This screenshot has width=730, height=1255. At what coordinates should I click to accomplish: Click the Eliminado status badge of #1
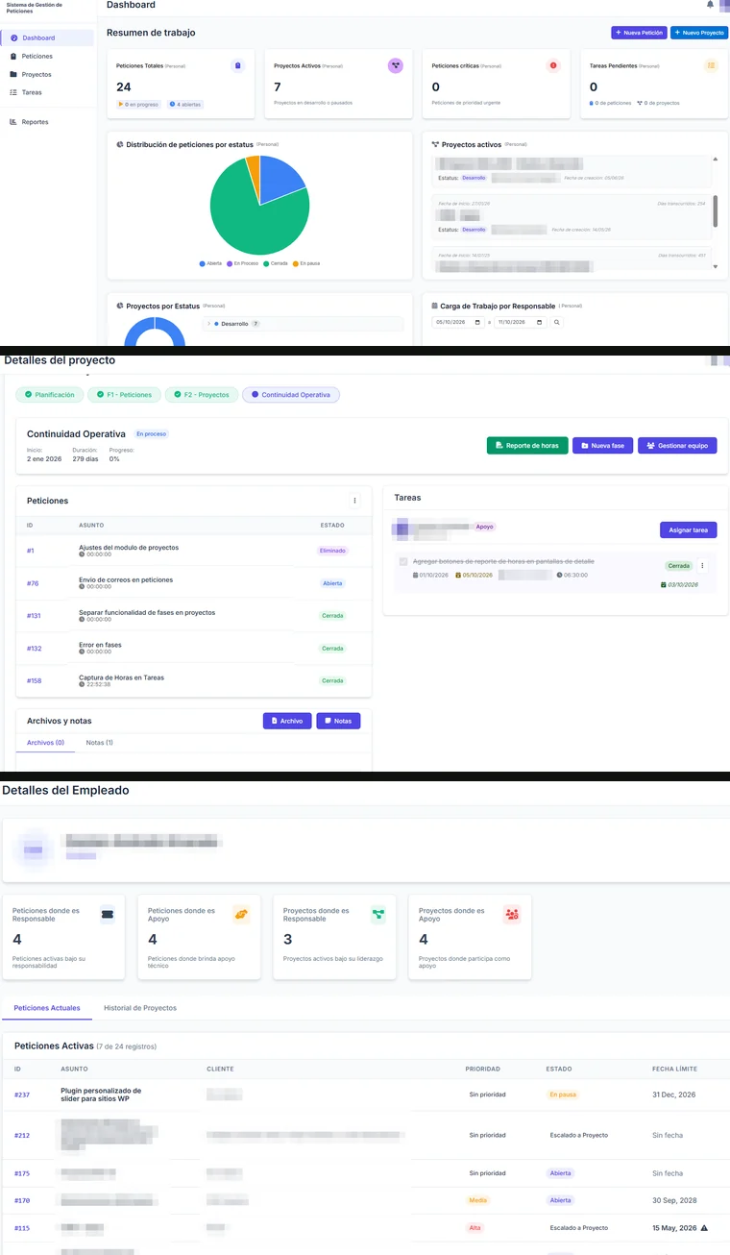(332, 551)
